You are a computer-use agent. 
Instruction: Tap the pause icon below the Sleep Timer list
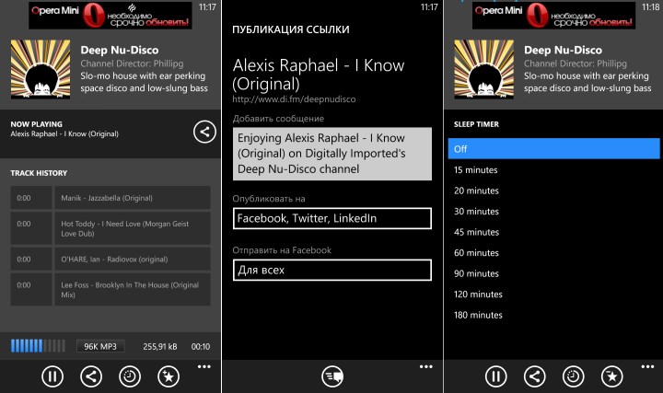[495, 376]
